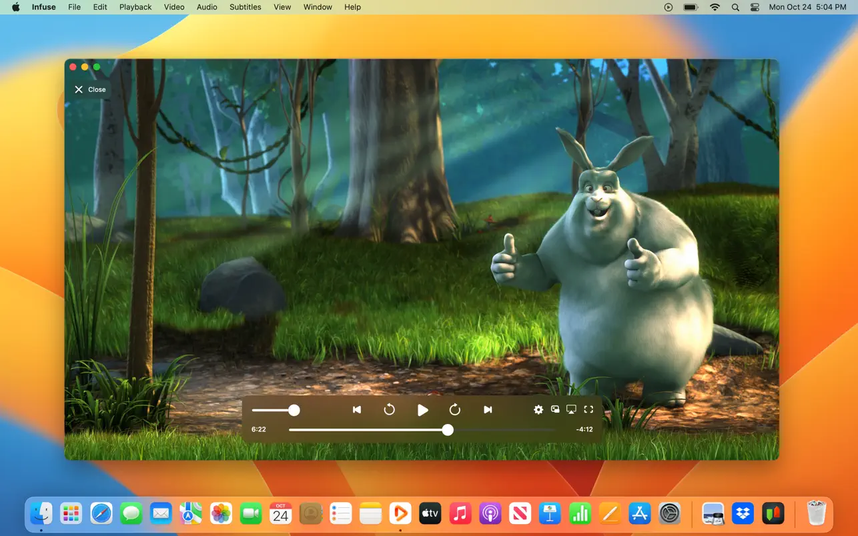Click the battery status icon

tap(691, 7)
